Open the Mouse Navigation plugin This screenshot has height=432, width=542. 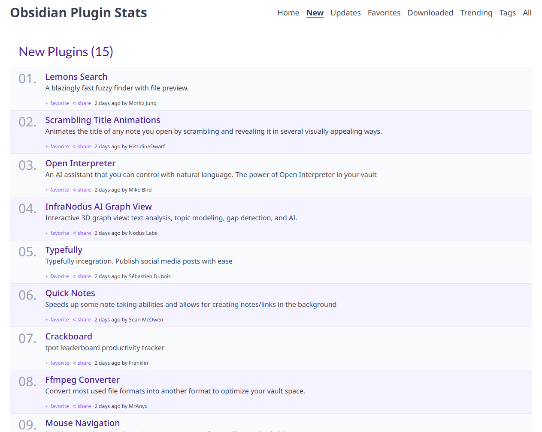tap(82, 423)
